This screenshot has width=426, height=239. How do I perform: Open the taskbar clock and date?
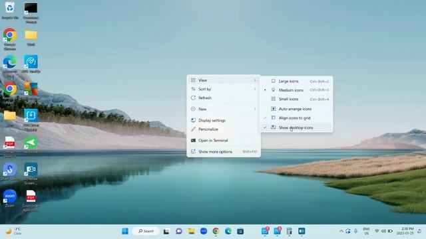(405, 231)
